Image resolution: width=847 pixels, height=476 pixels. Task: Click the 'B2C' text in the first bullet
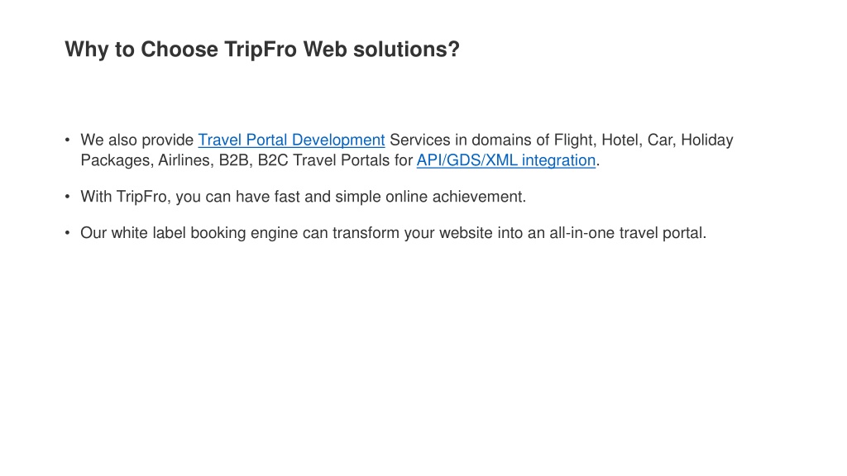pos(273,160)
